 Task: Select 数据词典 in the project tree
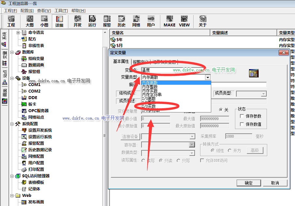coord(36,65)
